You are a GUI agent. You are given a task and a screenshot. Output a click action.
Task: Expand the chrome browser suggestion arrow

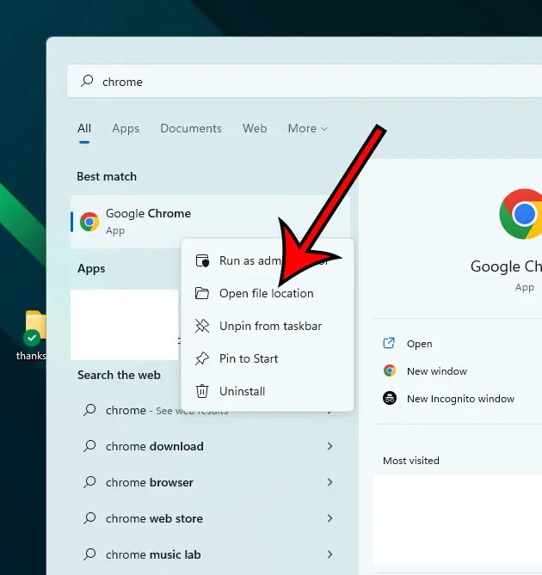(330, 482)
